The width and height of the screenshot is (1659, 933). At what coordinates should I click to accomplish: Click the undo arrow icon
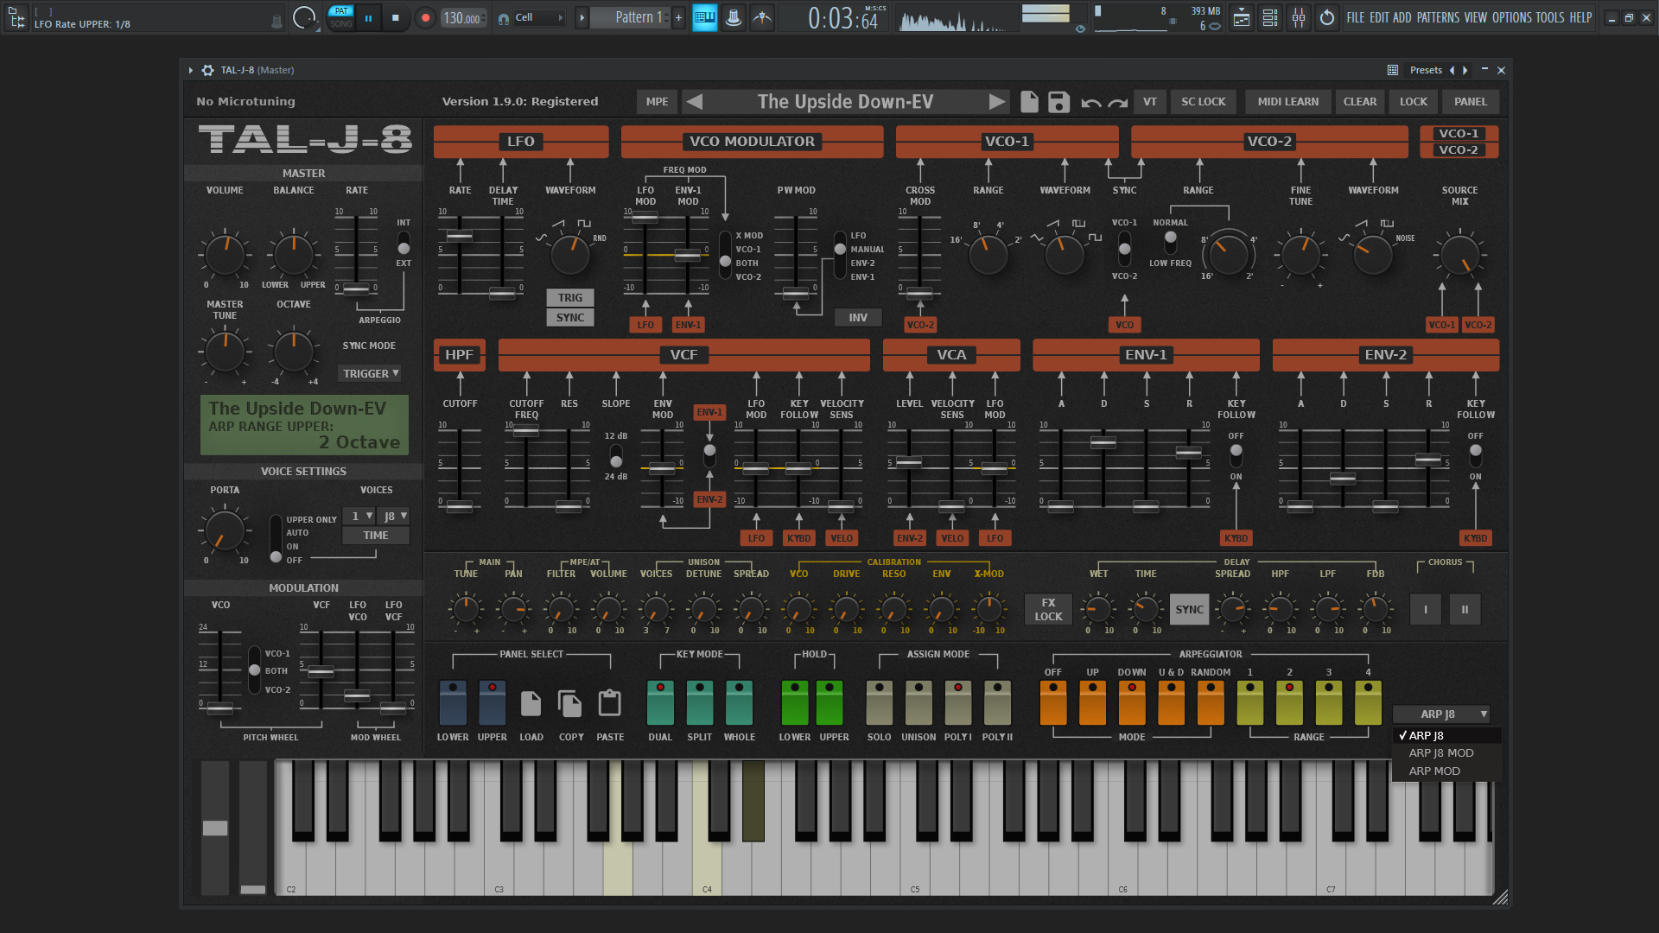tap(1090, 103)
